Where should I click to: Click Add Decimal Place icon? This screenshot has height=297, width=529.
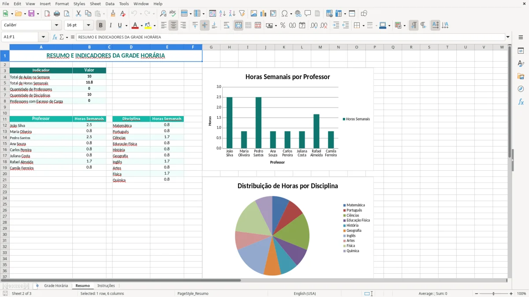[x=314, y=26]
